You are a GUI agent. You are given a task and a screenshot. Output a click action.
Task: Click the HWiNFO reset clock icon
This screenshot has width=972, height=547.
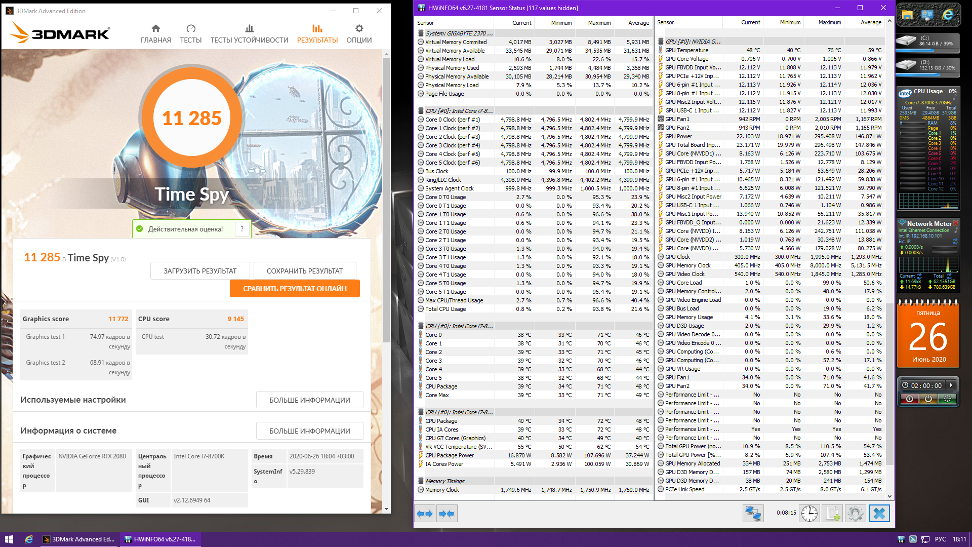809,513
